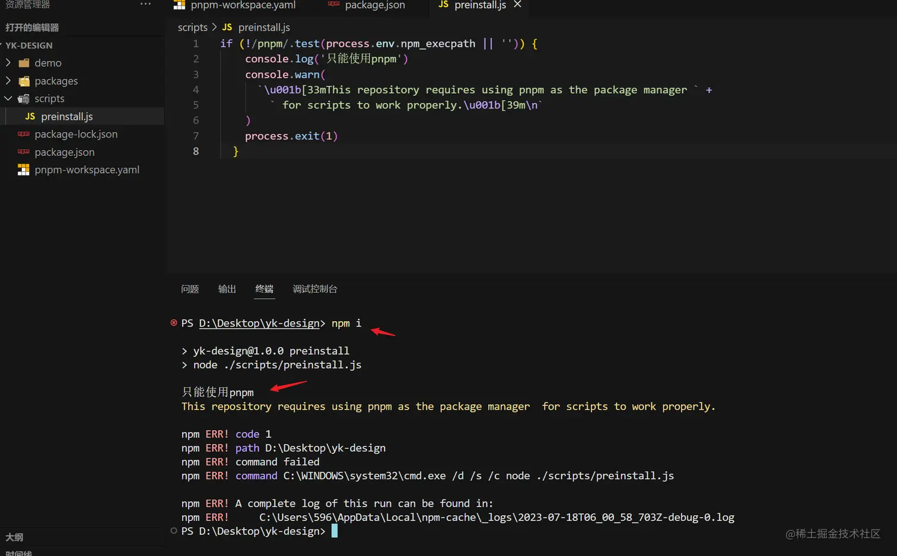Click the 'npm ERR! code 1' terminal line
The height and width of the screenshot is (556, 897).
tap(226, 434)
